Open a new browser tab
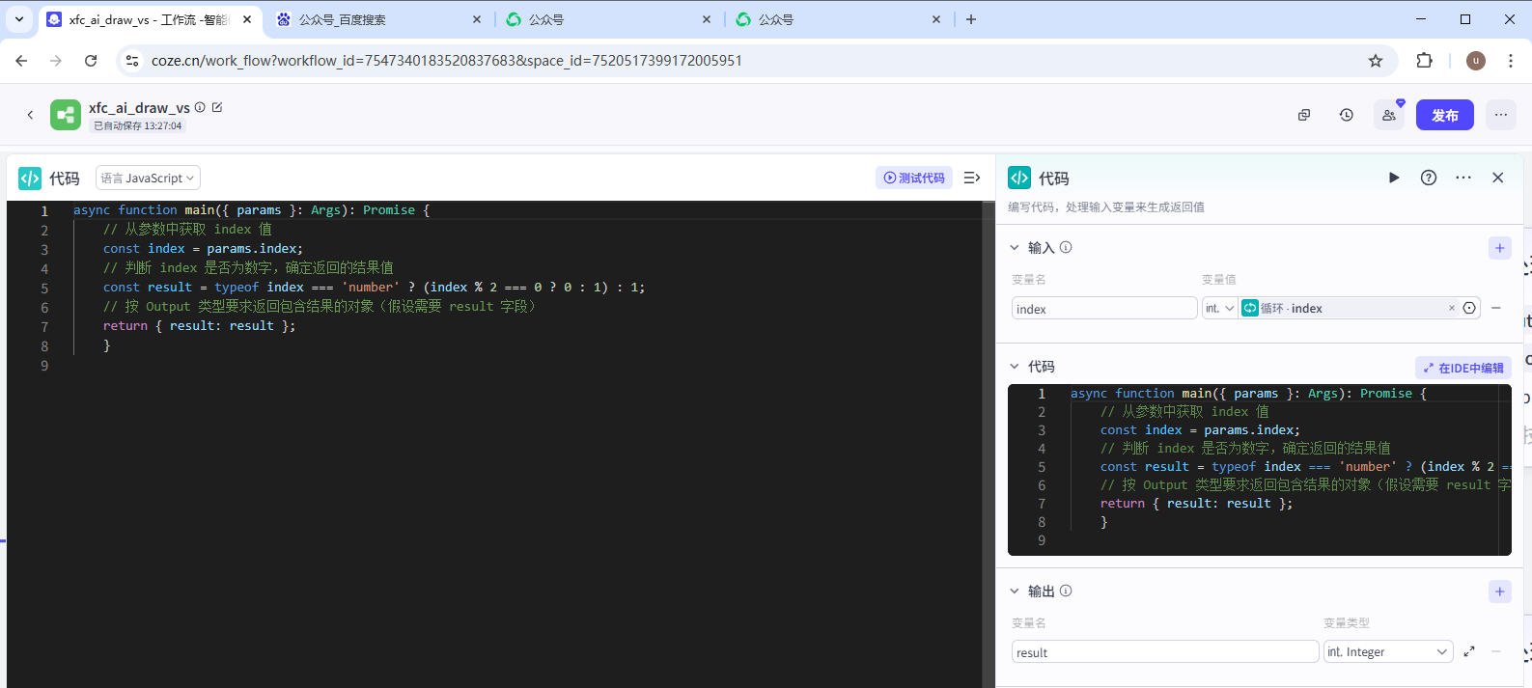This screenshot has width=1532, height=688. (971, 19)
